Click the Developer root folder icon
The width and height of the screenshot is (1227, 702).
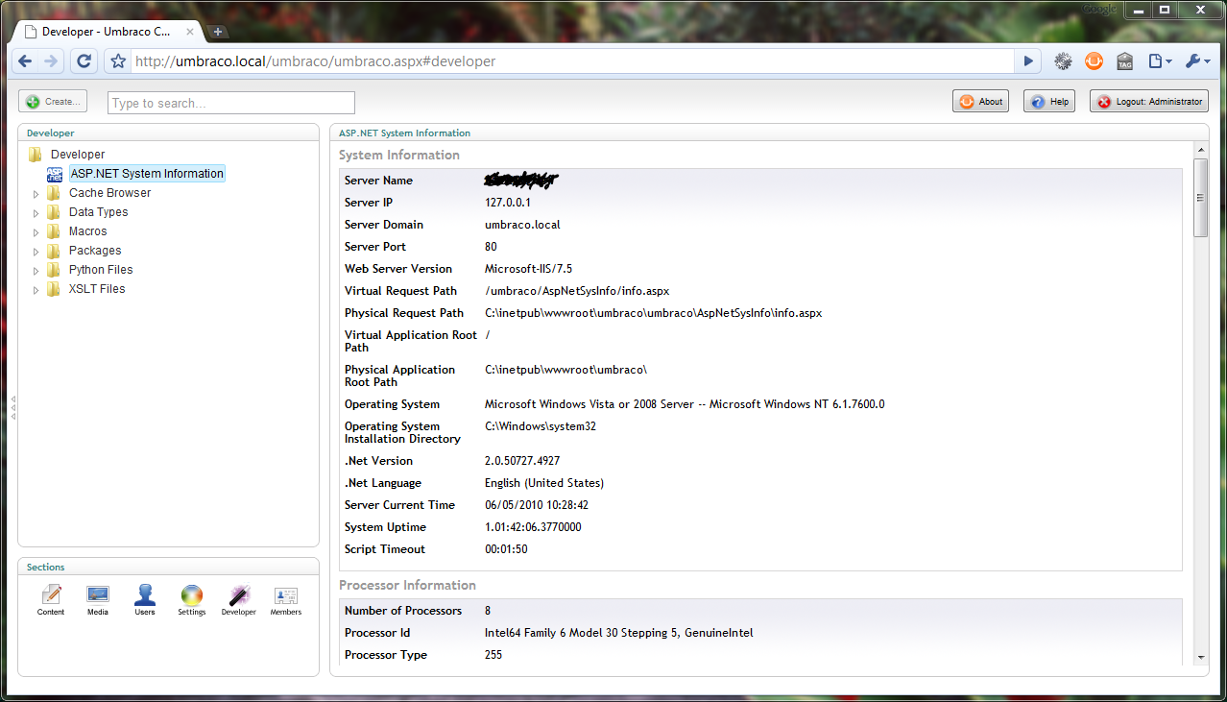point(36,155)
